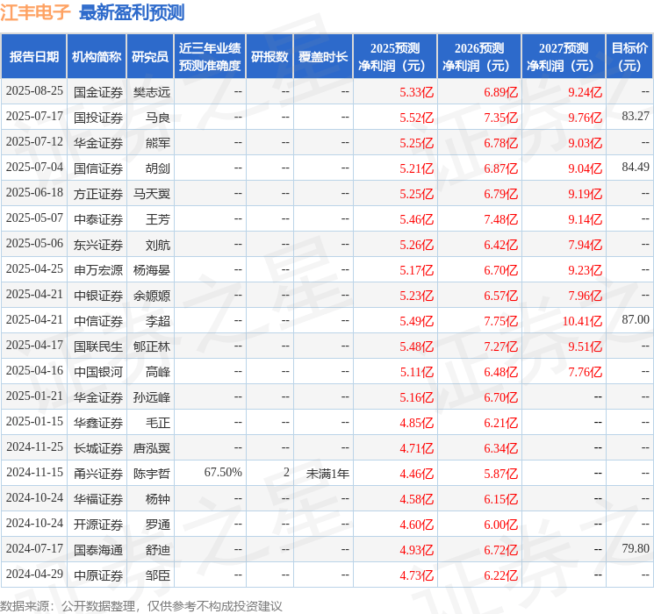Click the 报告日期 column header
654x614 pixels.
point(33,57)
